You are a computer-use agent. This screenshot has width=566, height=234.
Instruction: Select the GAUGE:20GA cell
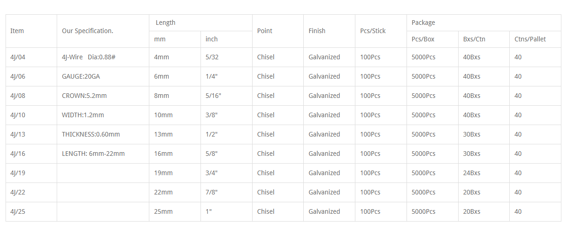pos(103,76)
